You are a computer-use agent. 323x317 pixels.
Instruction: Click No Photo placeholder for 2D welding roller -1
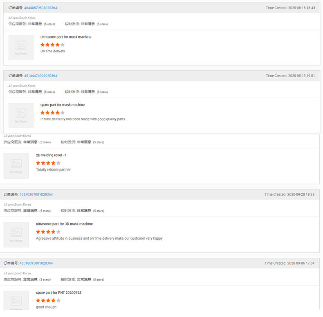pos(16,166)
